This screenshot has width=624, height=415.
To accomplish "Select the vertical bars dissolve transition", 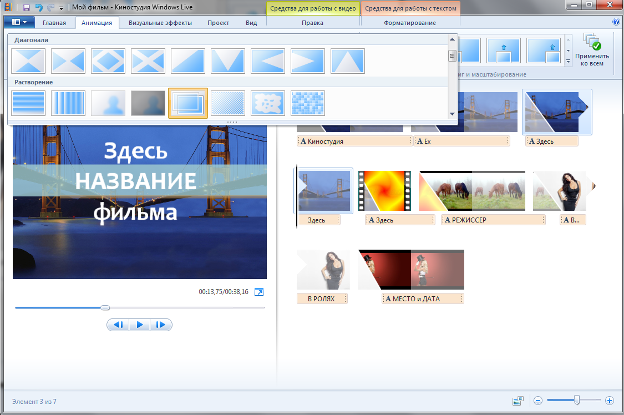I will point(68,103).
